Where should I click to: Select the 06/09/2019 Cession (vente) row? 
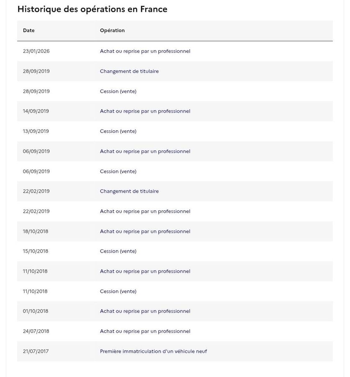pyautogui.click(x=175, y=171)
